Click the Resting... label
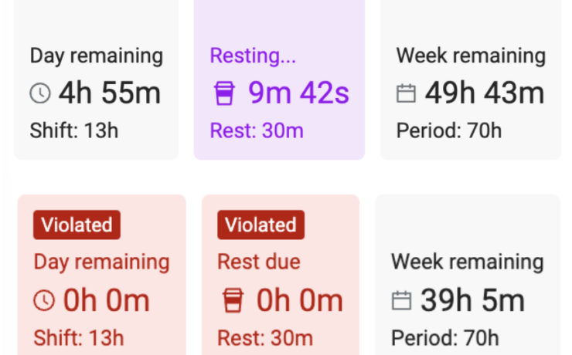Screen dimensions: 572x355 (253, 56)
